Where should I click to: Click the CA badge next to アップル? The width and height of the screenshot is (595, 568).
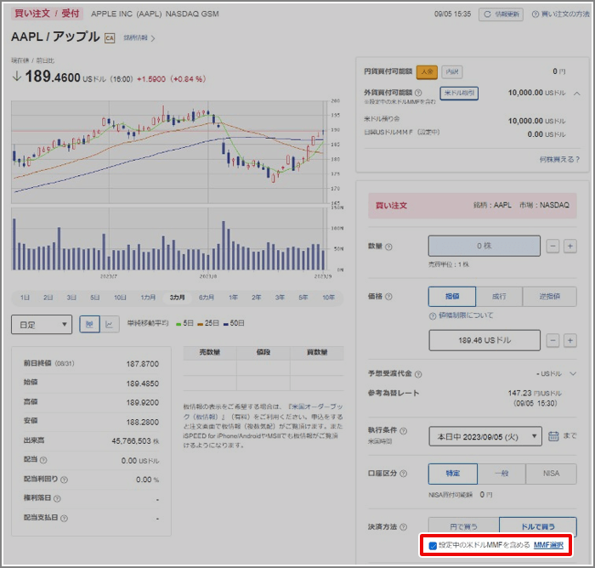[110, 38]
